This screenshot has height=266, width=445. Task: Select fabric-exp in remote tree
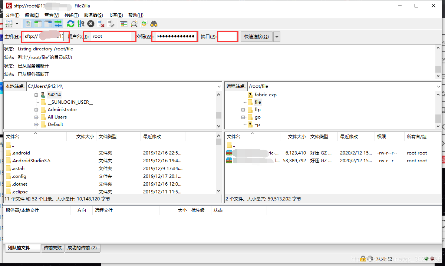pyautogui.click(x=266, y=95)
